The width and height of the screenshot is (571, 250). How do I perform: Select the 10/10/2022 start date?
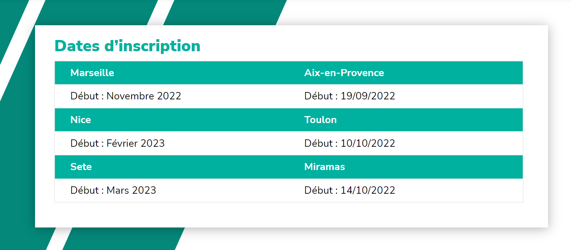368,144
